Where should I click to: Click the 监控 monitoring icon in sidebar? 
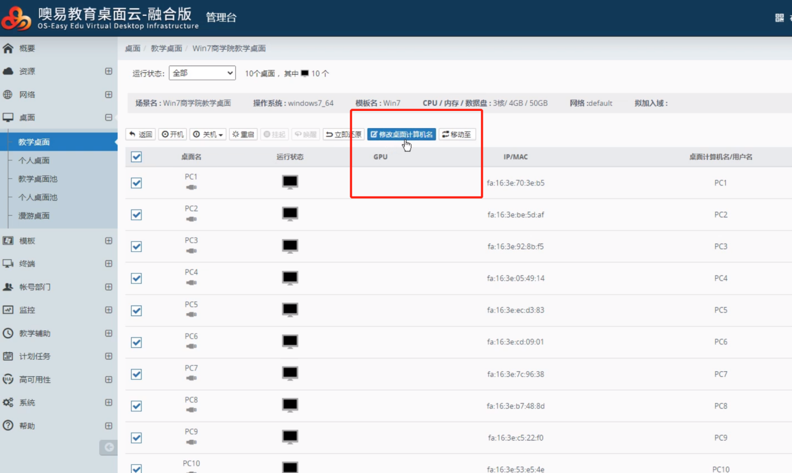(x=8, y=310)
